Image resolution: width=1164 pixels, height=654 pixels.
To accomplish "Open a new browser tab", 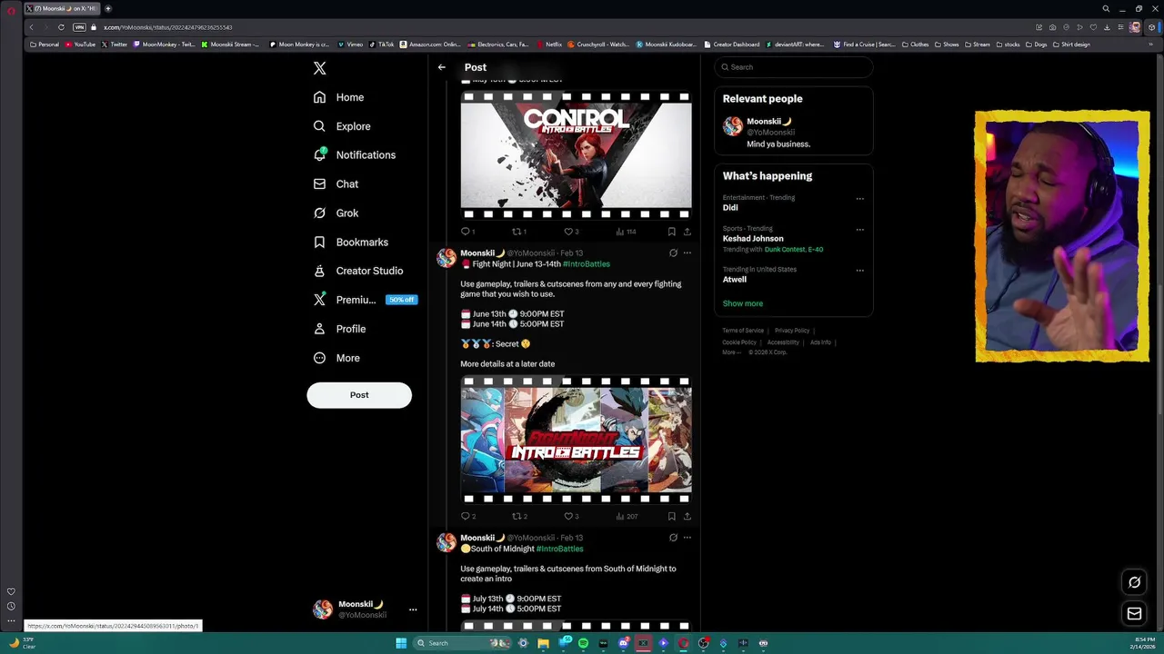I will click(x=107, y=9).
